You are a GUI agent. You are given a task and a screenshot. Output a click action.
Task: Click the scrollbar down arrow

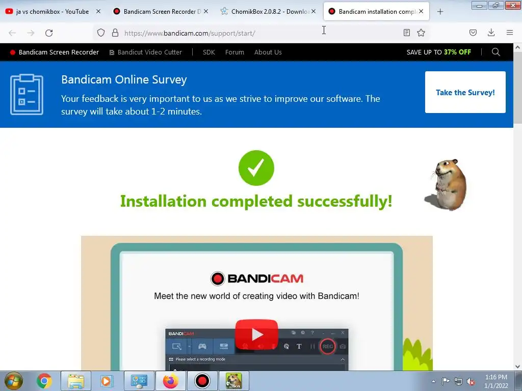(x=518, y=367)
